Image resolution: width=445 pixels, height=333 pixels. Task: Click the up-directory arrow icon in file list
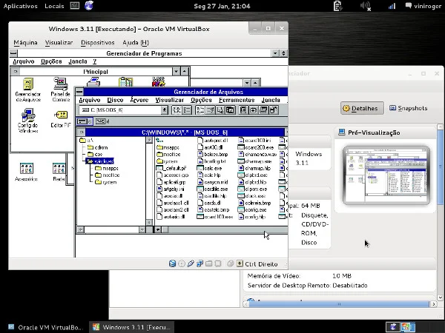tap(159, 140)
